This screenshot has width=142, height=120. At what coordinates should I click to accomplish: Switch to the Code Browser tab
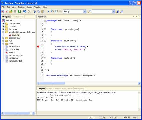17,17
